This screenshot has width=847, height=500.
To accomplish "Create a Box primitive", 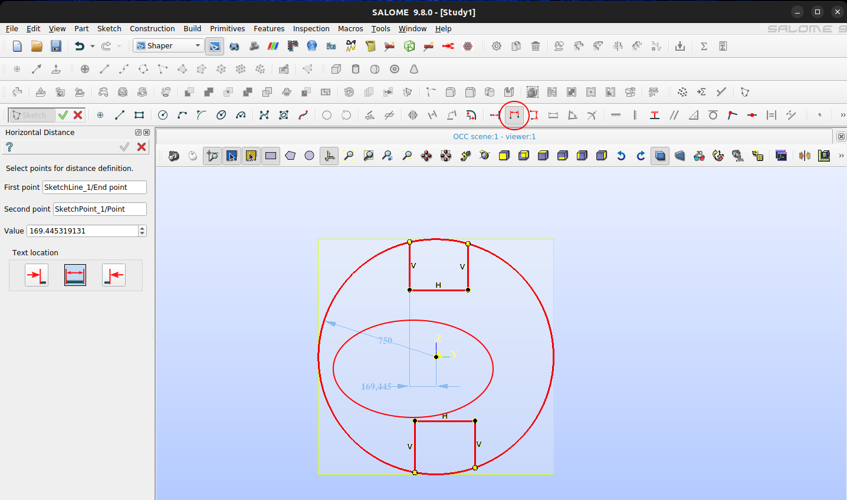I will click(336, 69).
